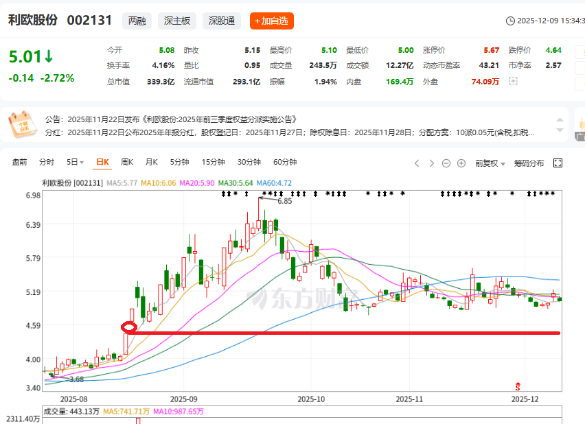Screen dimensions: 585x424
Task: Click the 3.68 low price label
Action: point(76,379)
